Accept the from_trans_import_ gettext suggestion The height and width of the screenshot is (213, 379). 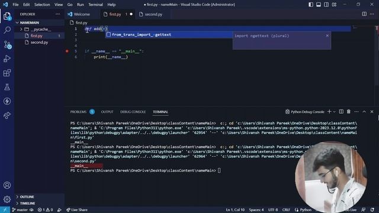pos(168,35)
